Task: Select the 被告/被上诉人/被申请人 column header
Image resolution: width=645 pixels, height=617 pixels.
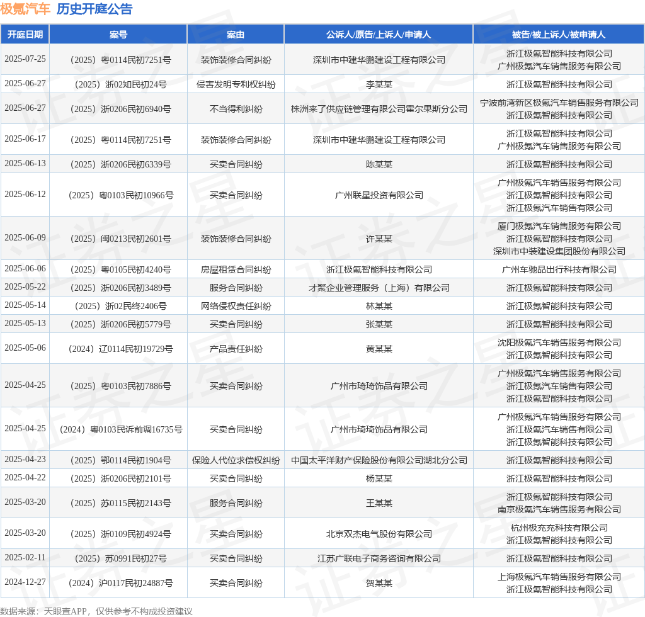Action: 559,35
